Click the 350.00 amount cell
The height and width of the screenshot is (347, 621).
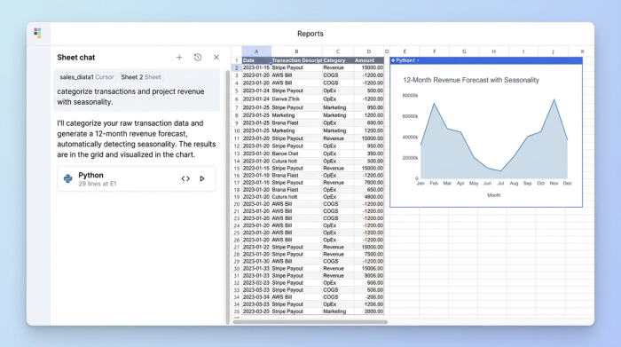(x=369, y=154)
